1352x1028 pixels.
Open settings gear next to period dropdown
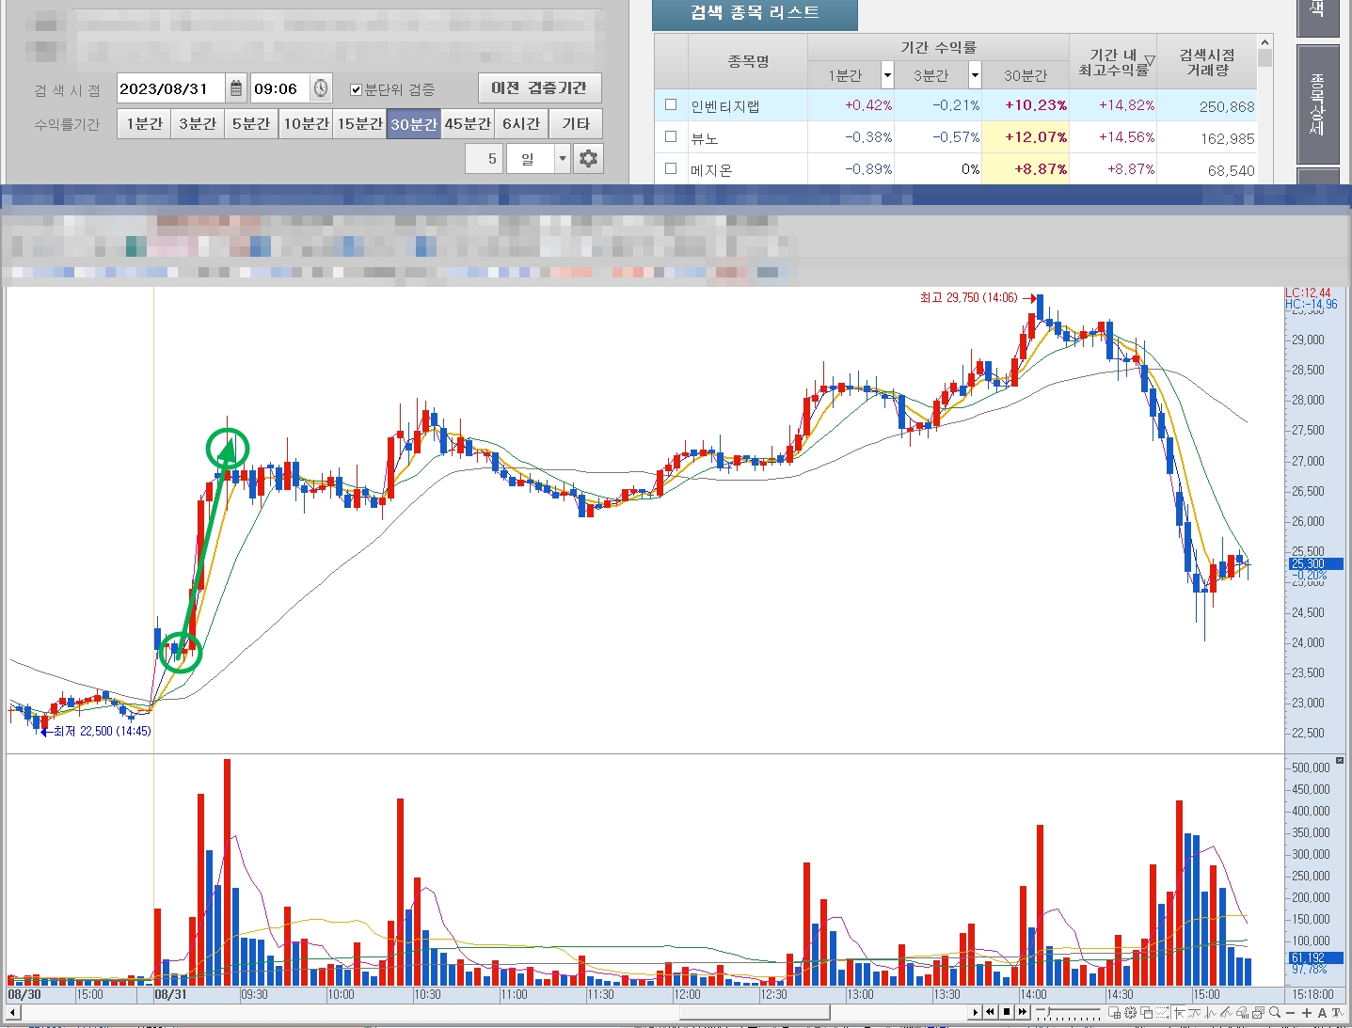pos(588,159)
